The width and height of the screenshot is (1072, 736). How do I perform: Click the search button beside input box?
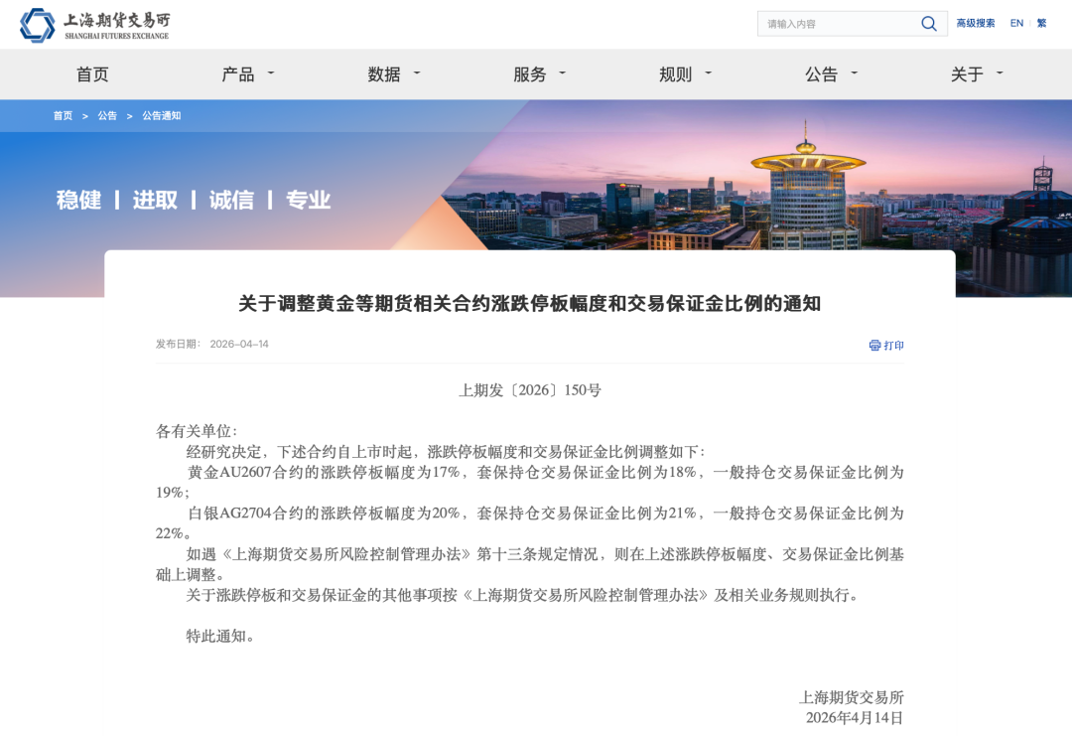click(928, 23)
